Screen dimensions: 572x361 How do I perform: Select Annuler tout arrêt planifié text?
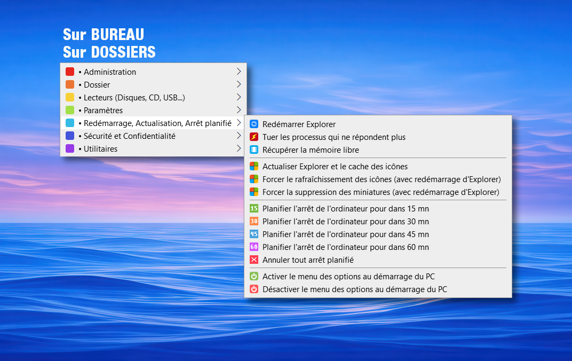tap(308, 260)
